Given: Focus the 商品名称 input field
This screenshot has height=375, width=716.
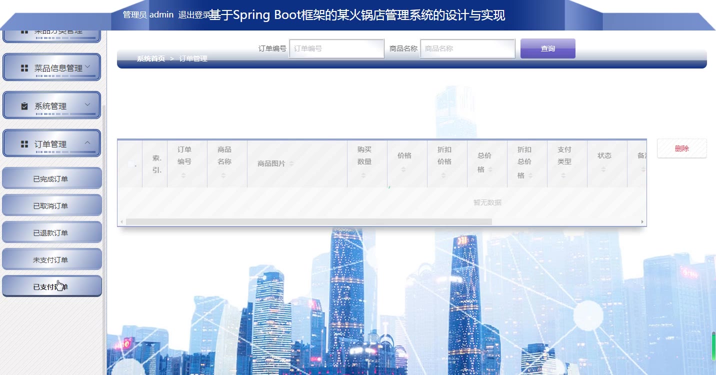Looking at the screenshot, I should pos(468,48).
